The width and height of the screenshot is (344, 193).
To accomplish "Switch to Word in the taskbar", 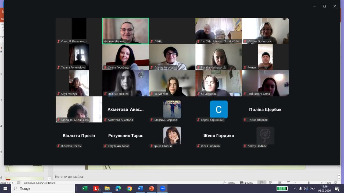I will (x=140, y=188).
